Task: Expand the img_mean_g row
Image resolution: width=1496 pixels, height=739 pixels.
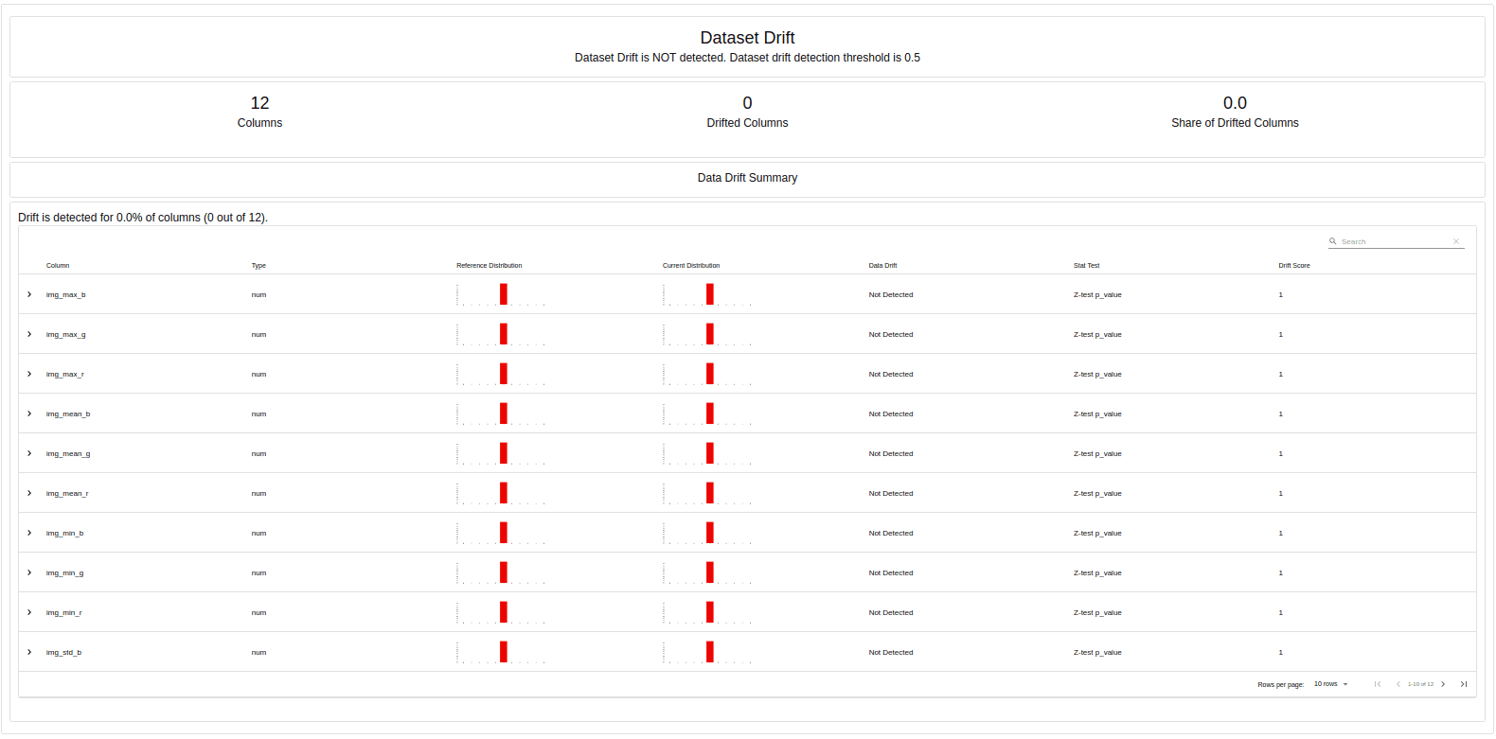Action: click(x=29, y=453)
